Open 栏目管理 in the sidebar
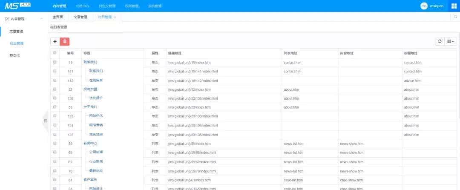 17,43
